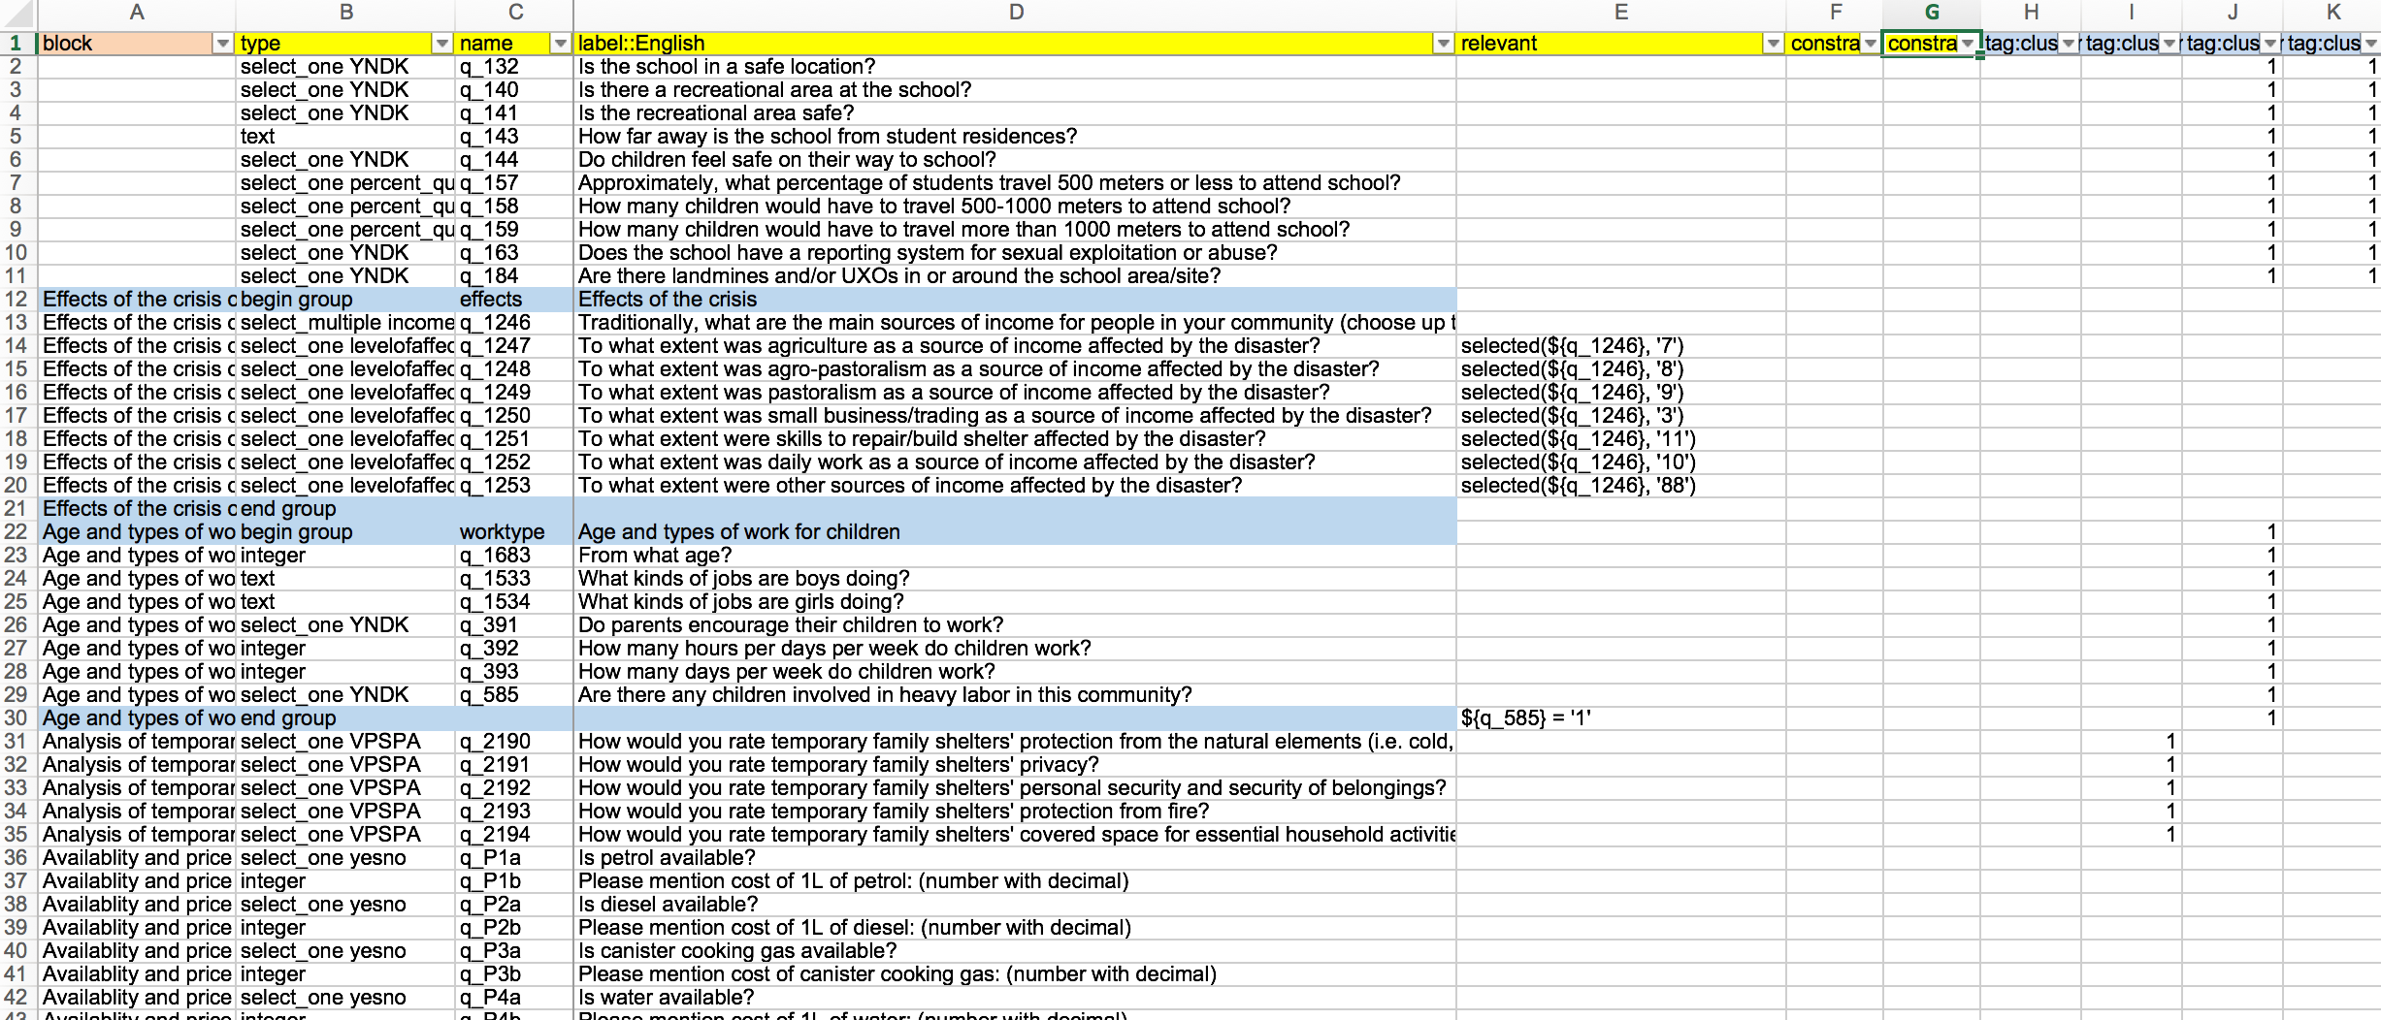Viewport: 2381px width, 1020px height.
Task: Select the cell containing q_1246
Action: tap(514, 323)
